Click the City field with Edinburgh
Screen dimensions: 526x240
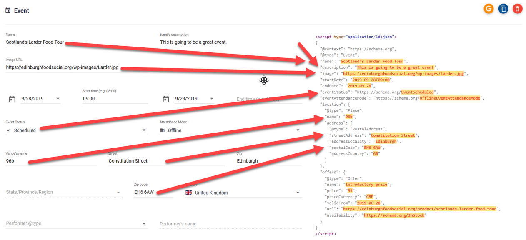(269, 161)
